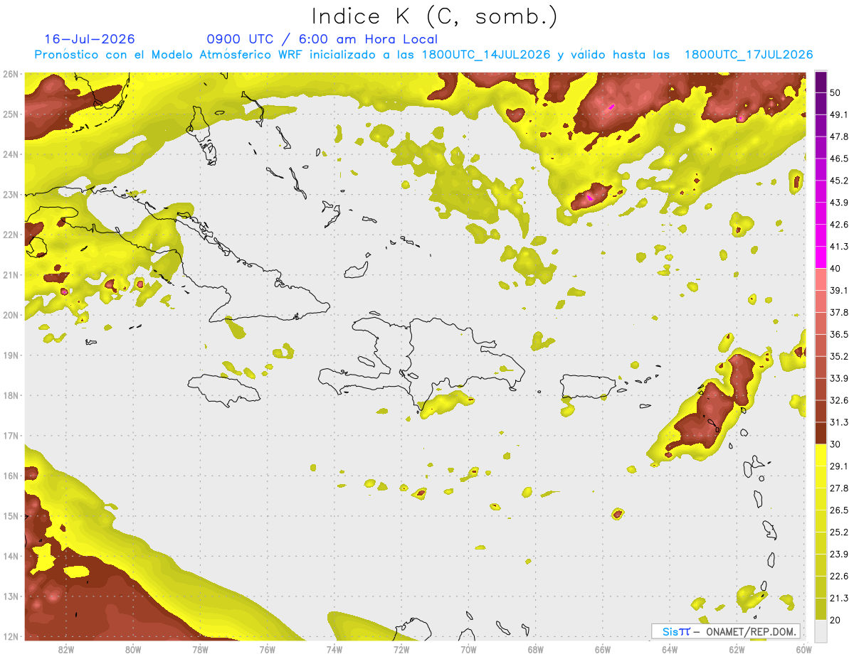Click the 18N latitude axis label
Image resolution: width=854 pixels, height=659 pixels.
coord(11,395)
